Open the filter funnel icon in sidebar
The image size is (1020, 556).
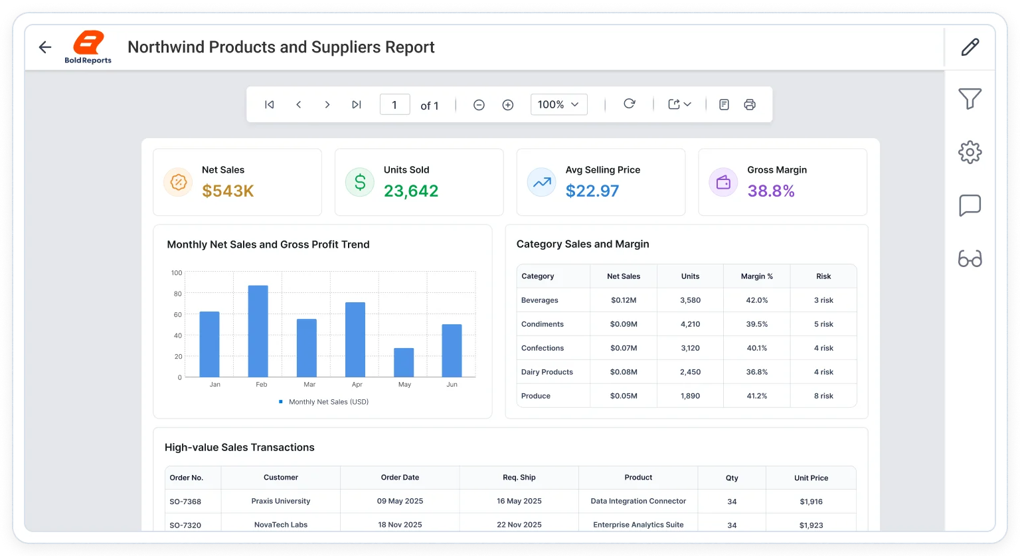tap(970, 99)
